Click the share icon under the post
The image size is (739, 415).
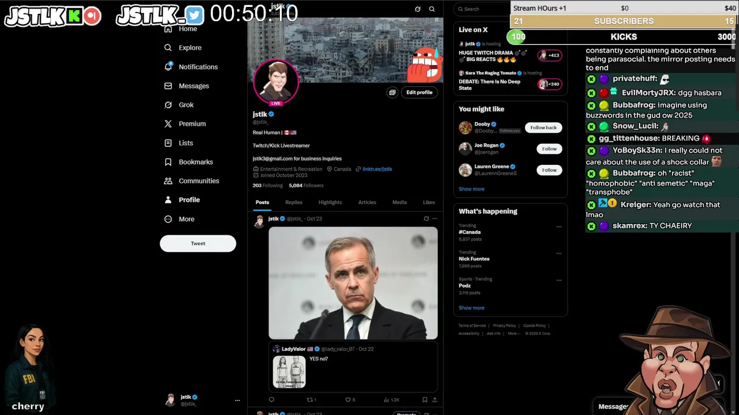click(x=434, y=399)
